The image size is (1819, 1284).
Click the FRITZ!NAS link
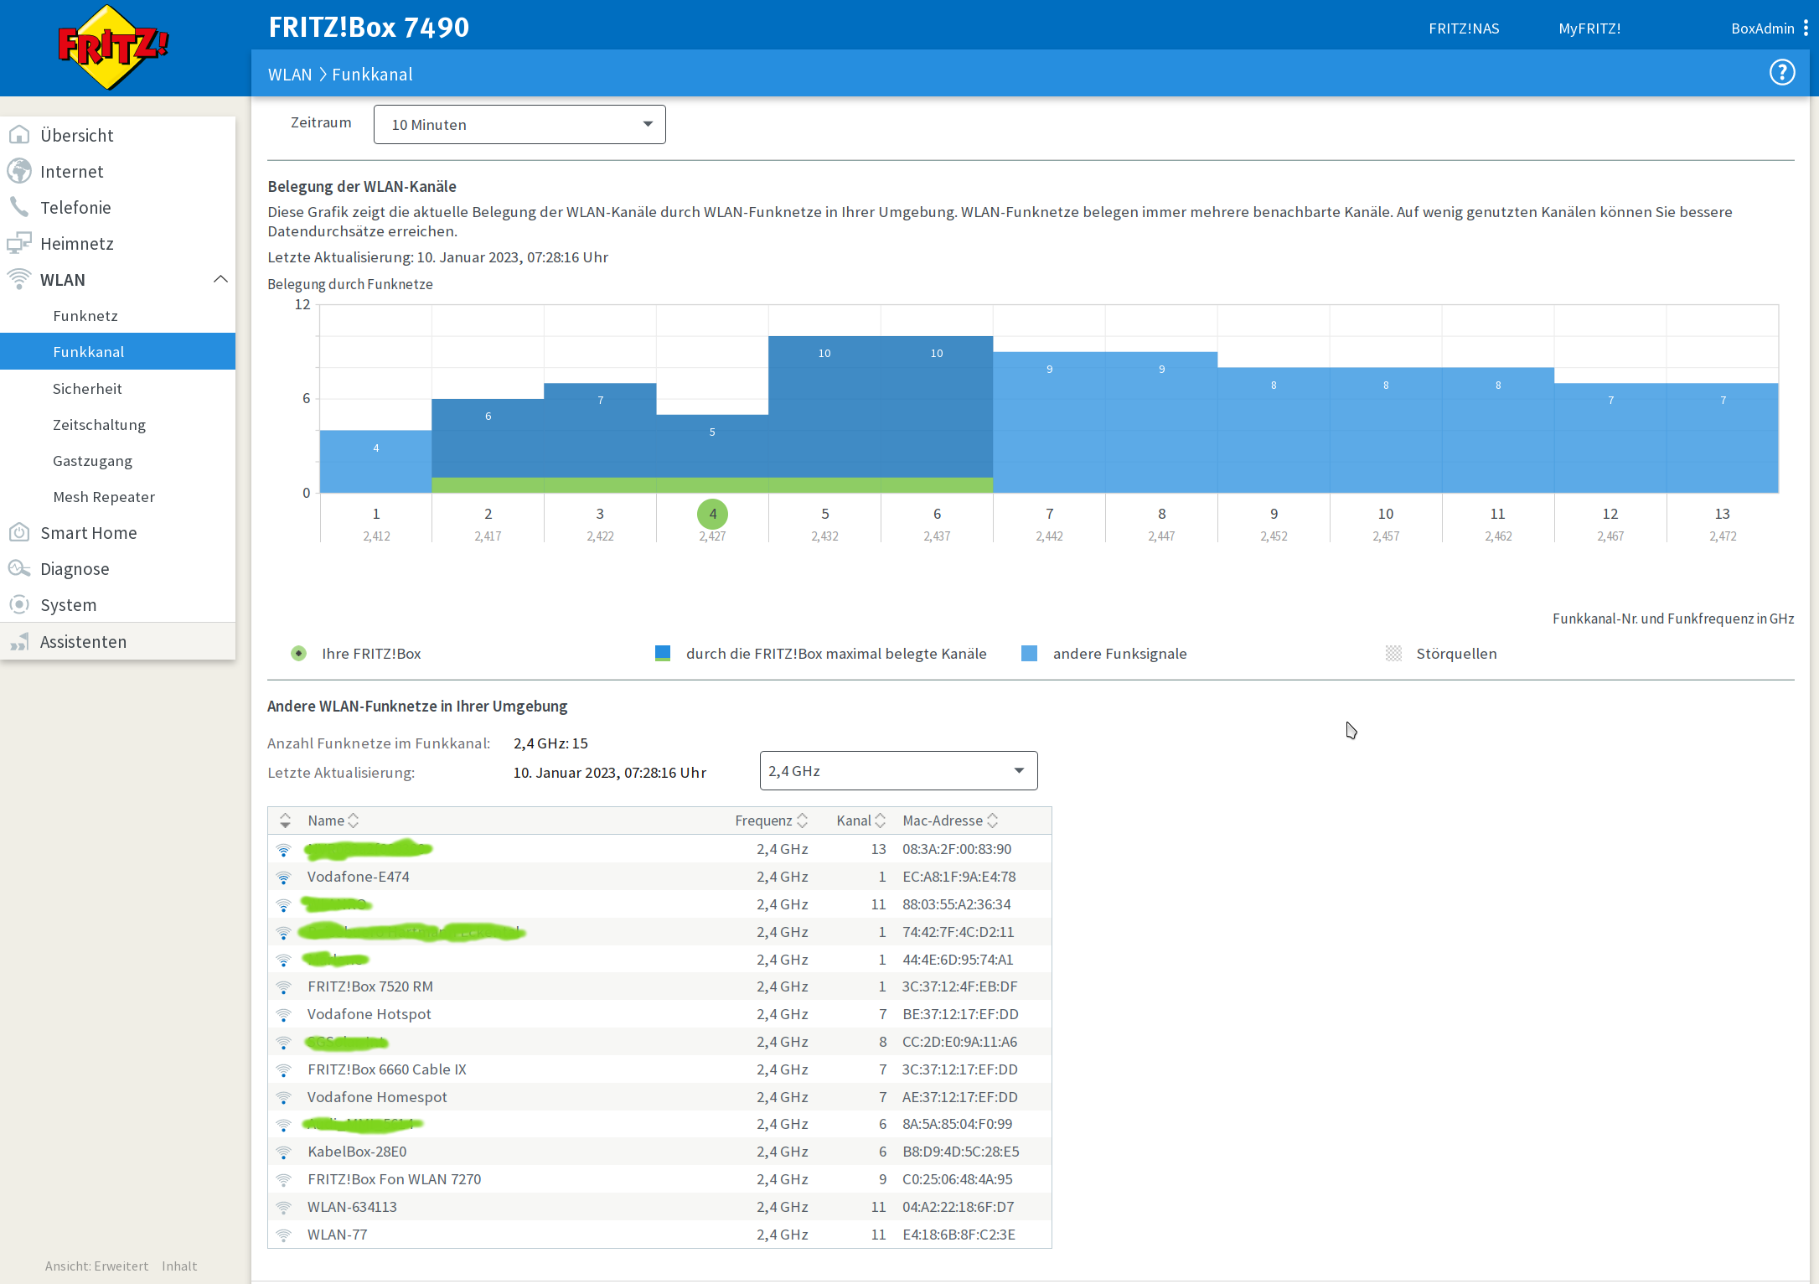tap(1463, 28)
